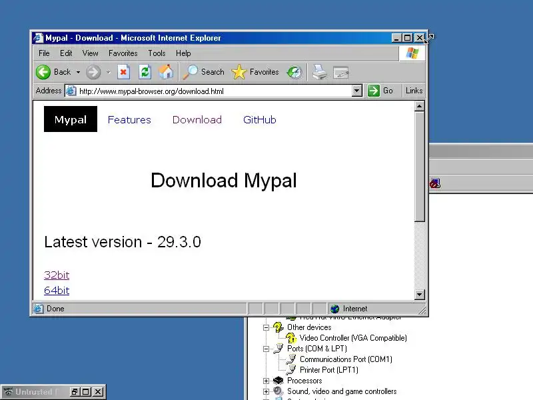Click the grayed Forward arrow button
The height and width of the screenshot is (400, 533).
tap(93, 72)
